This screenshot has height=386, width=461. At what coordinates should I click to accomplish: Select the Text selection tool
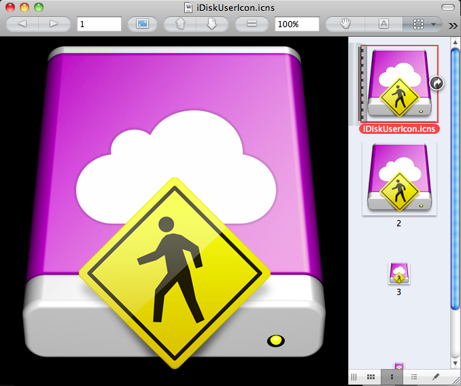pyautogui.click(x=383, y=24)
